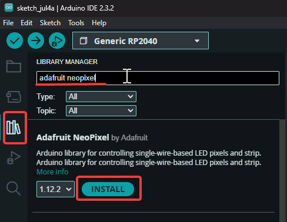Open the Sketch menu
Viewport: 287px width, 222px height.
coord(50,23)
